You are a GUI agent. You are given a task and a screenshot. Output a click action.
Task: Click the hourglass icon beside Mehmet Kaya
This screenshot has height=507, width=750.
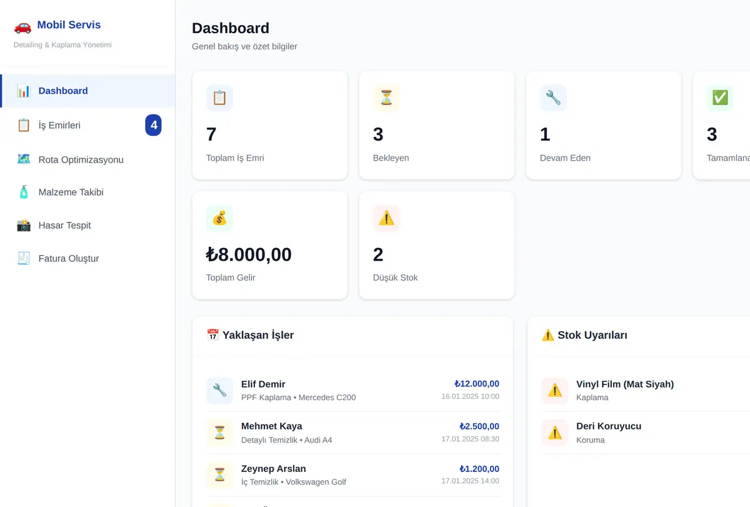tap(219, 433)
